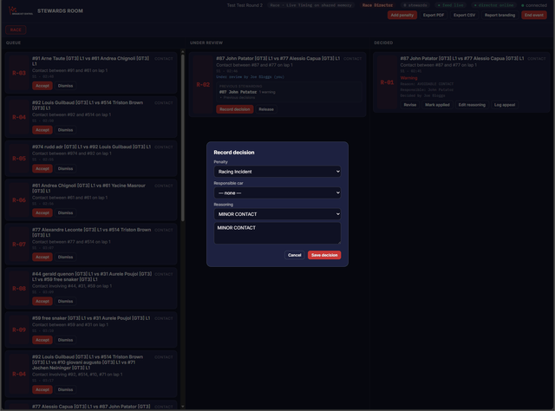Click the 0 stewards pill
Viewport: 555px width, 411px height.
coord(415,5)
